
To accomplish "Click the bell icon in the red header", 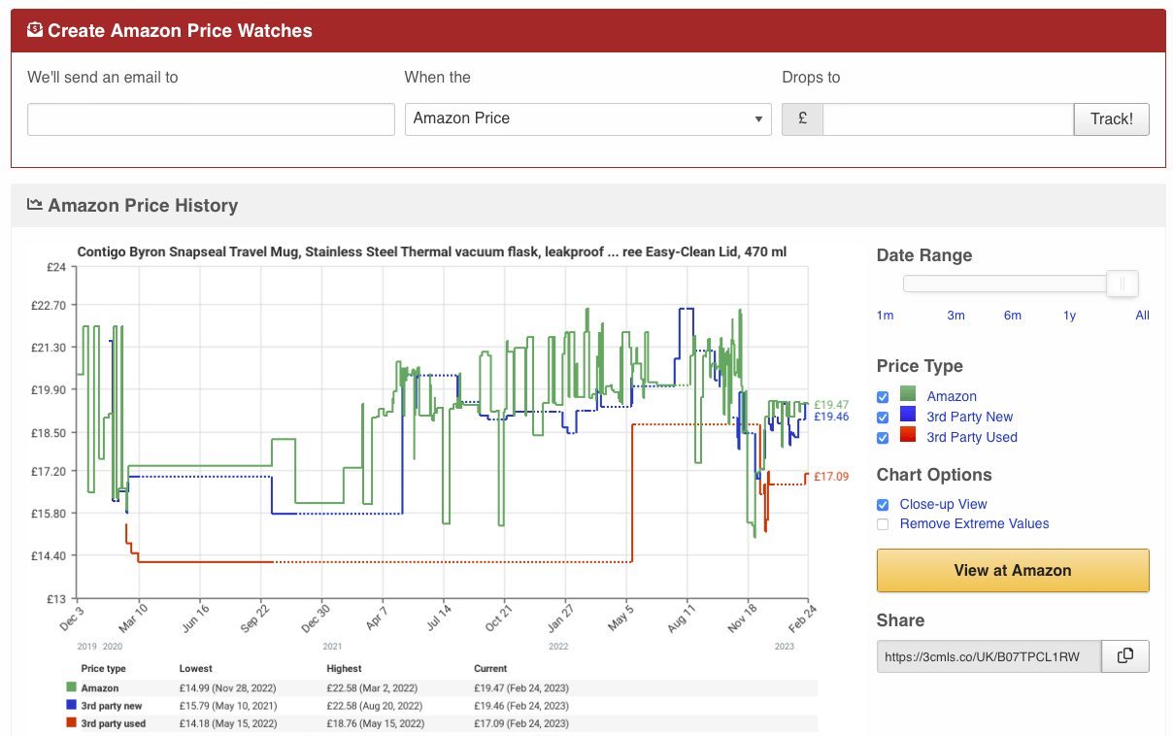I will (x=34, y=30).
